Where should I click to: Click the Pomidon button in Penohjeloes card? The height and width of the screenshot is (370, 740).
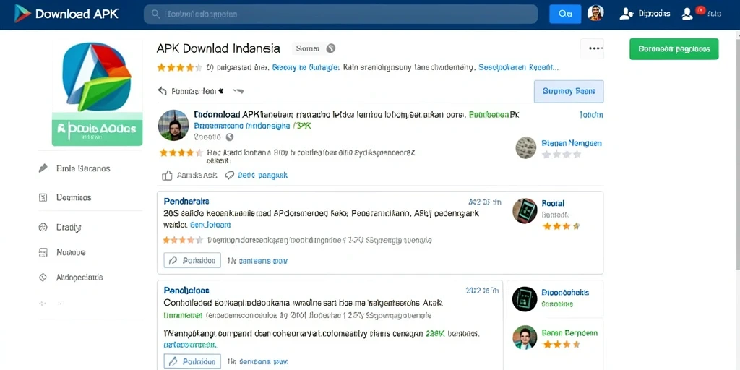tap(192, 362)
